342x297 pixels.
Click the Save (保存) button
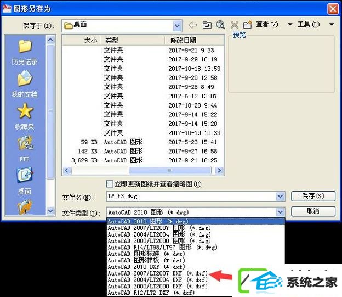click(313, 196)
